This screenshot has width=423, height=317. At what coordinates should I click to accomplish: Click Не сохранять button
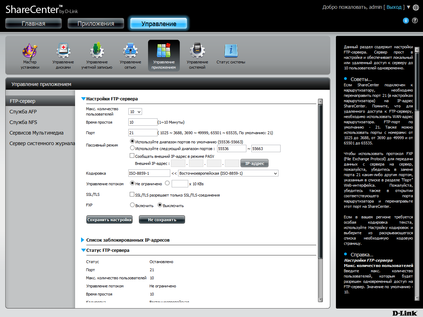coord(162,219)
